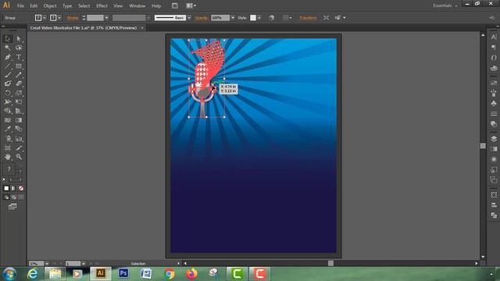Enable Draw Normal mode
The height and width of the screenshot is (281, 500).
6,197
